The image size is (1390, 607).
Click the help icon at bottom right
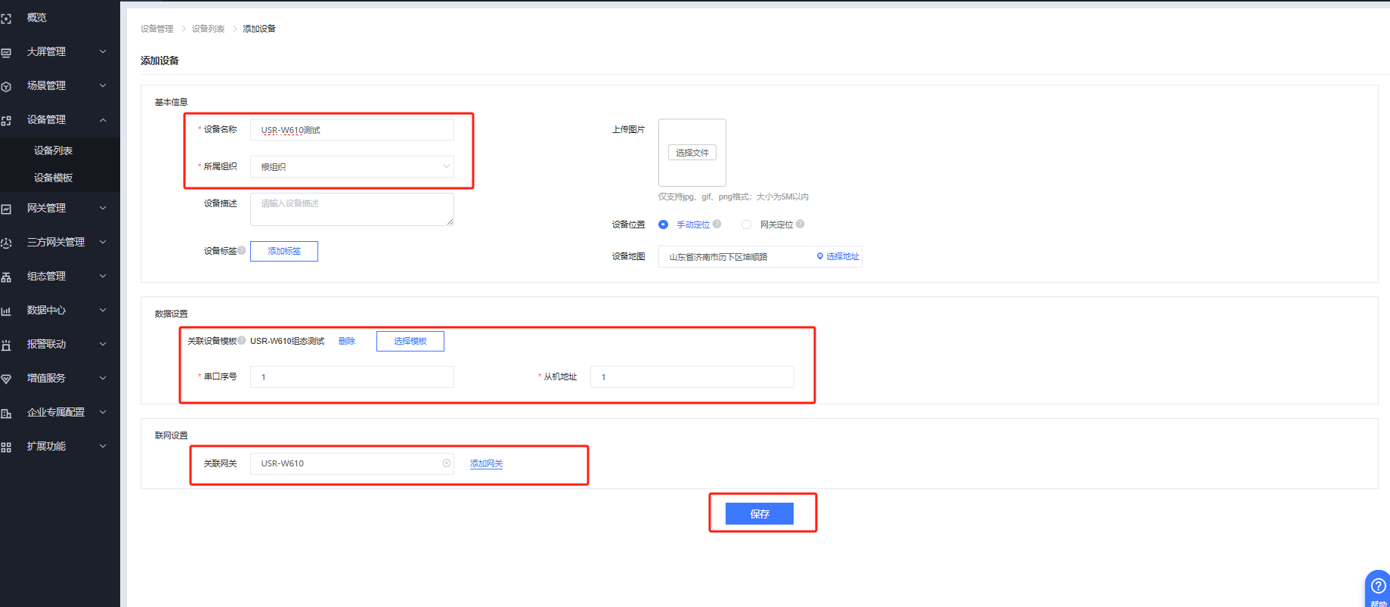click(1378, 586)
